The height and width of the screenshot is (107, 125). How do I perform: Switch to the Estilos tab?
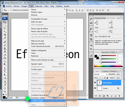click(x=113, y=52)
